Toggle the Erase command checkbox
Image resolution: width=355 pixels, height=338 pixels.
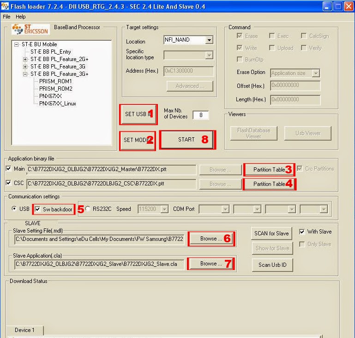click(x=240, y=36)
